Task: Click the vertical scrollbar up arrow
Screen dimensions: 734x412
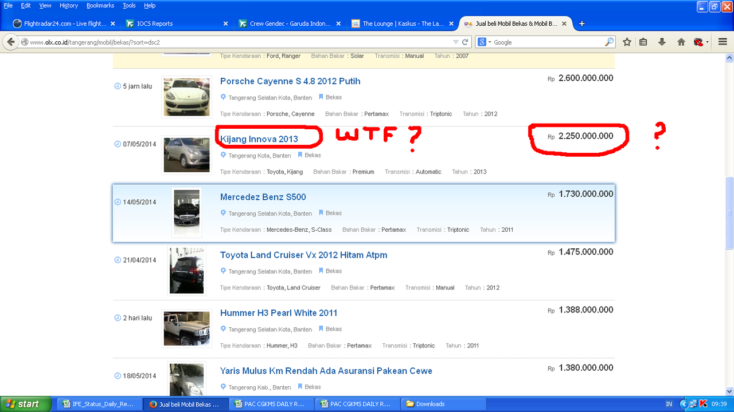Action: [x=729, y=58]
